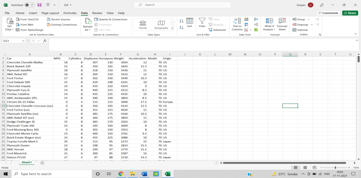Apply Subtotal to the data

(300, 30)
